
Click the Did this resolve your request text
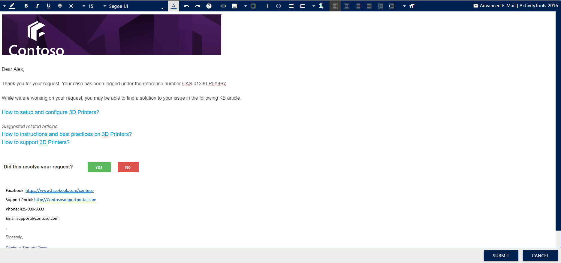(x=38, y=167)
